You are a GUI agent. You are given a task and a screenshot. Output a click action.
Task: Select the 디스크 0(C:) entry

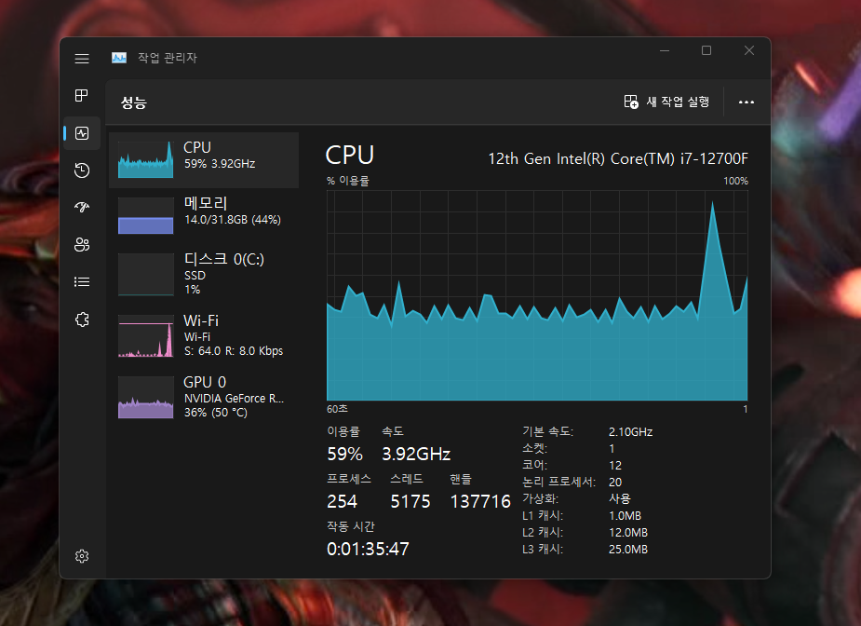click(x=204, y=274)
